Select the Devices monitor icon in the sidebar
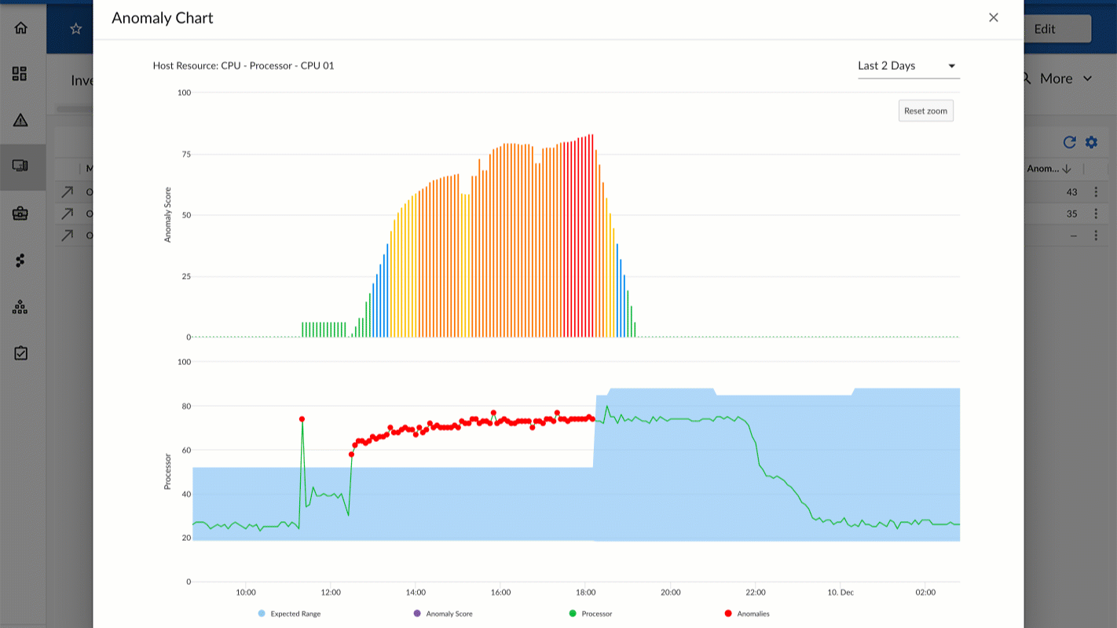The width and height of the screenshot is (1117, 628). tap(20, 166)
